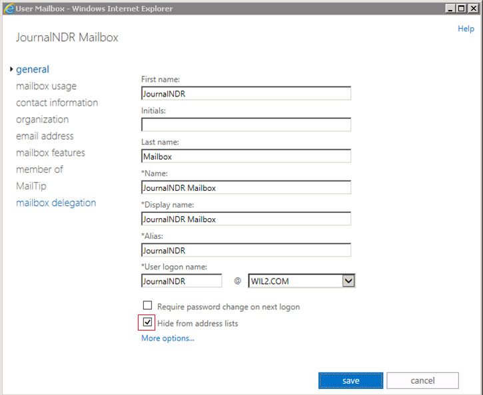
Task: Click the Display name input field
Action: coord(246,219)
